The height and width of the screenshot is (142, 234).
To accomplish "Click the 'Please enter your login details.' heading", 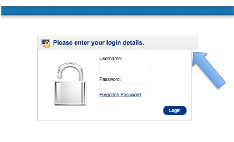I will click(x=98, y=43).
